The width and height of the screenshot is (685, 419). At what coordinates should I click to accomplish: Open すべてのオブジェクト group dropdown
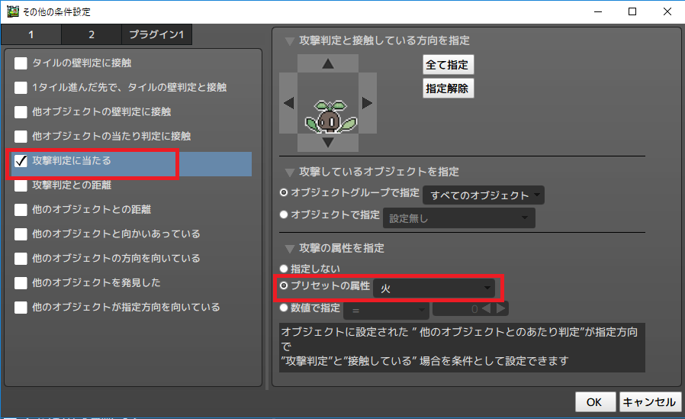483,195
